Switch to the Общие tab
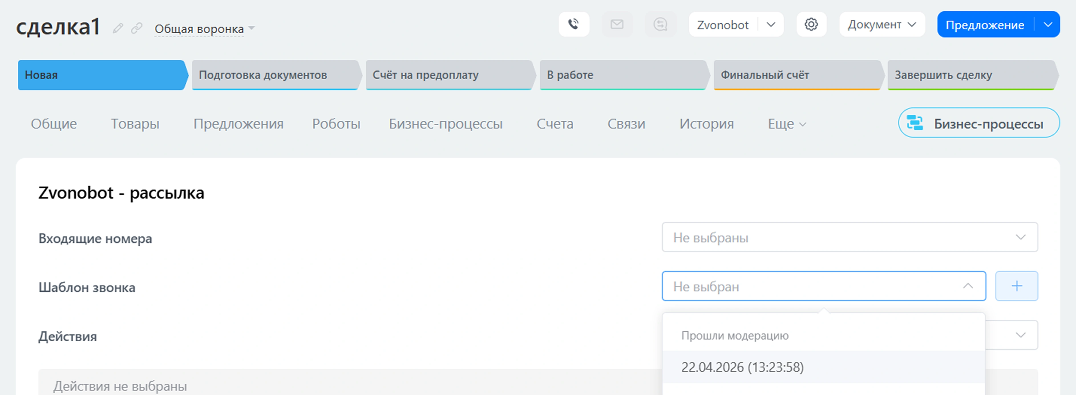 pos(54,124)
